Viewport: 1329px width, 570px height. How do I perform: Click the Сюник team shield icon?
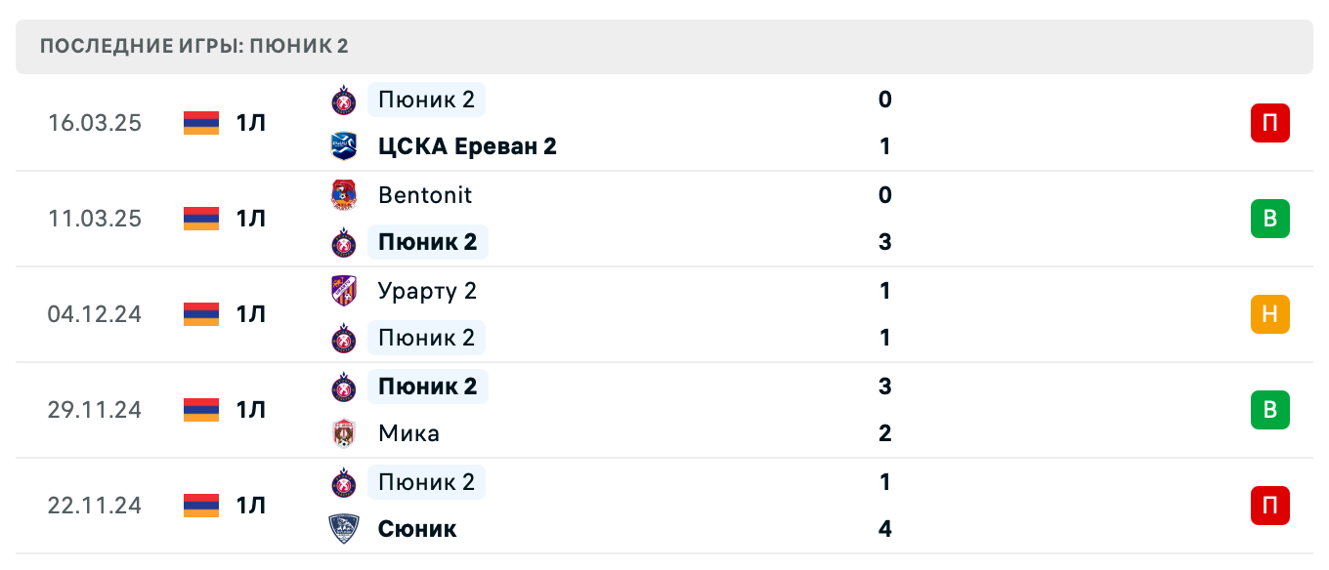click(x=344, y=529)
